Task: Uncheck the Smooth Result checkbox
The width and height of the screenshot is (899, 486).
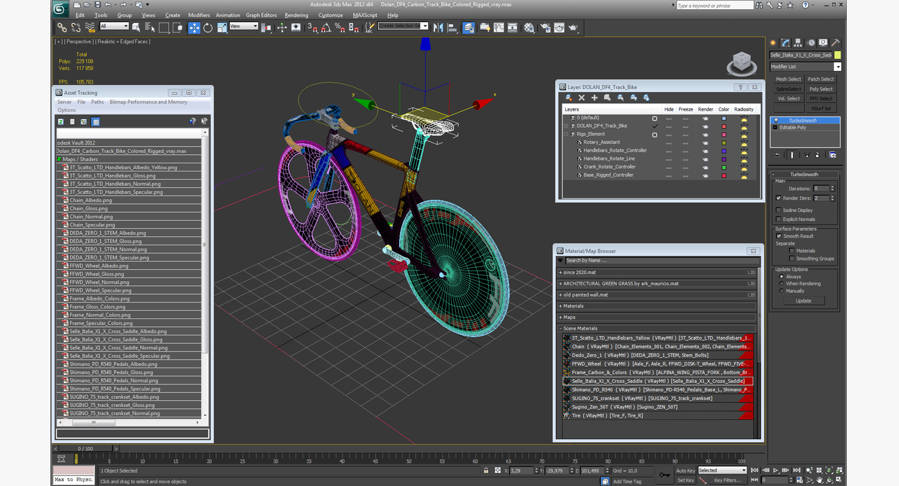Action: [779, 236]
